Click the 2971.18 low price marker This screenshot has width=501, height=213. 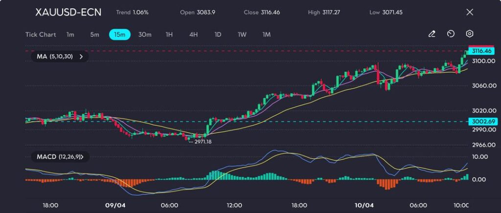pyautogui.click(x=203, y=141)
